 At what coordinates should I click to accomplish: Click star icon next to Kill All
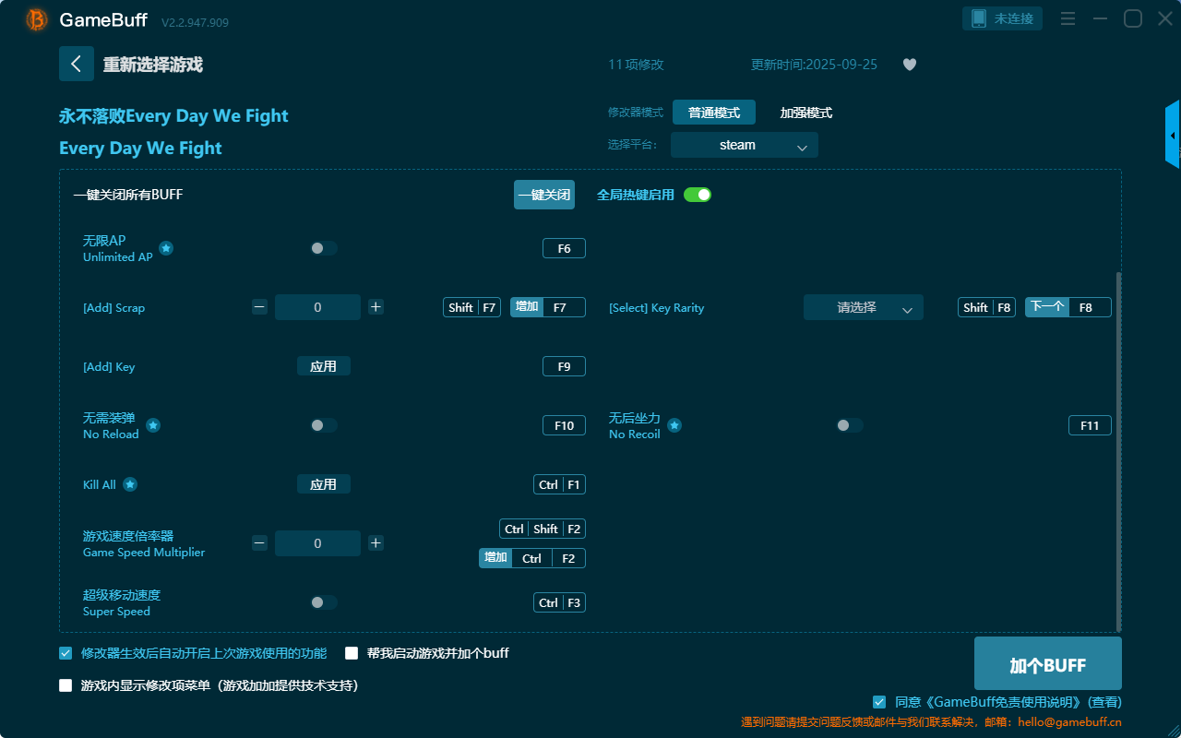[x=130, y=484]
